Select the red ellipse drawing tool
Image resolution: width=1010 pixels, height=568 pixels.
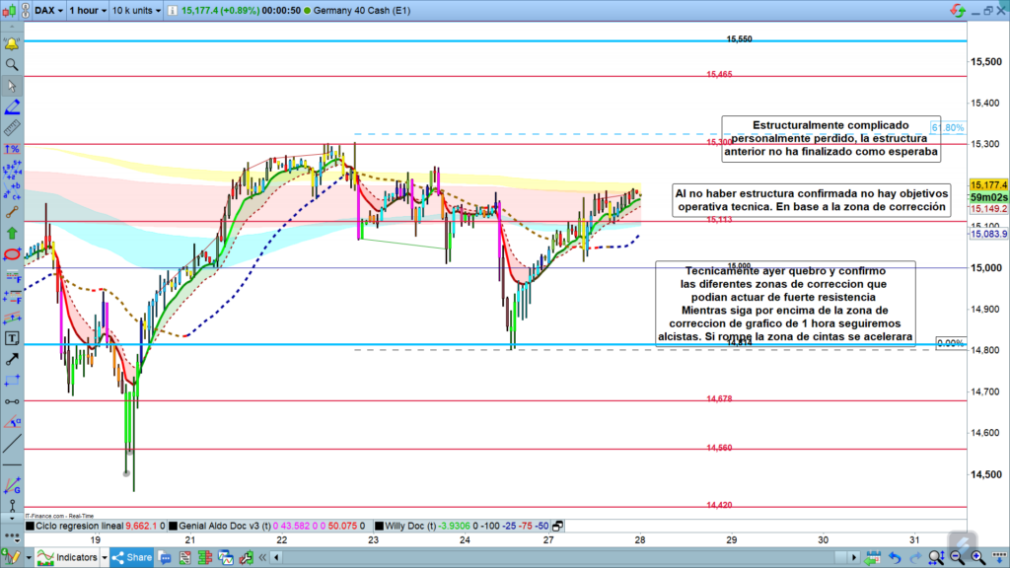[x=12, y=254]
